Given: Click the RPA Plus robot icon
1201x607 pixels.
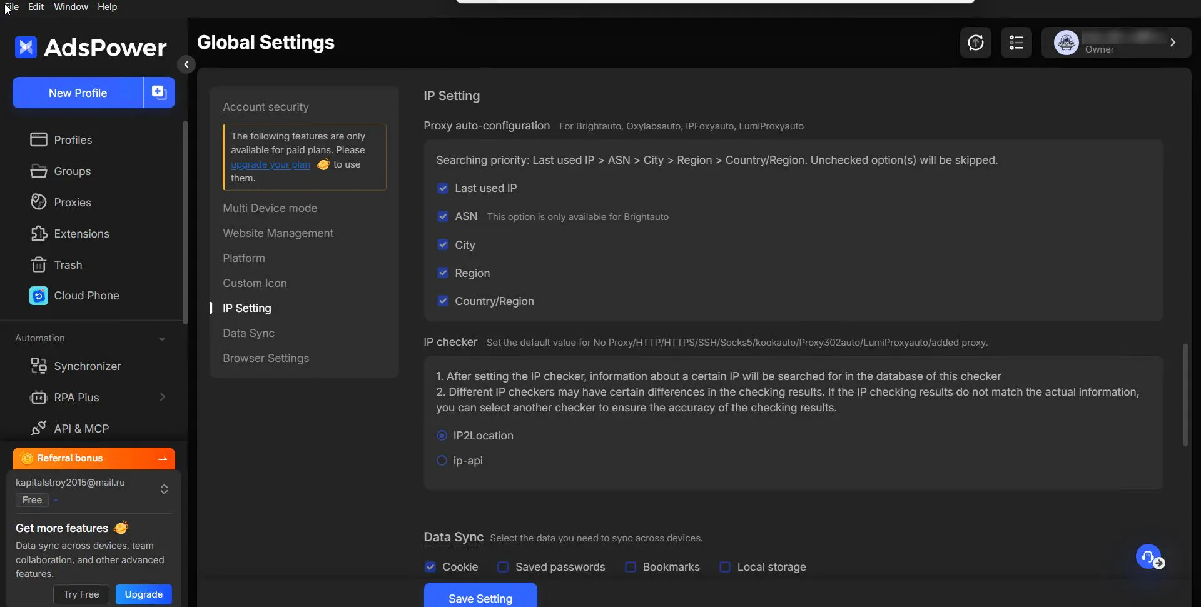Looking at the screenshot, I should (x=38, y=397).
